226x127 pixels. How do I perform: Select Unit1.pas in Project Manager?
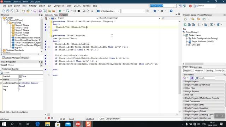pos(196,45)
